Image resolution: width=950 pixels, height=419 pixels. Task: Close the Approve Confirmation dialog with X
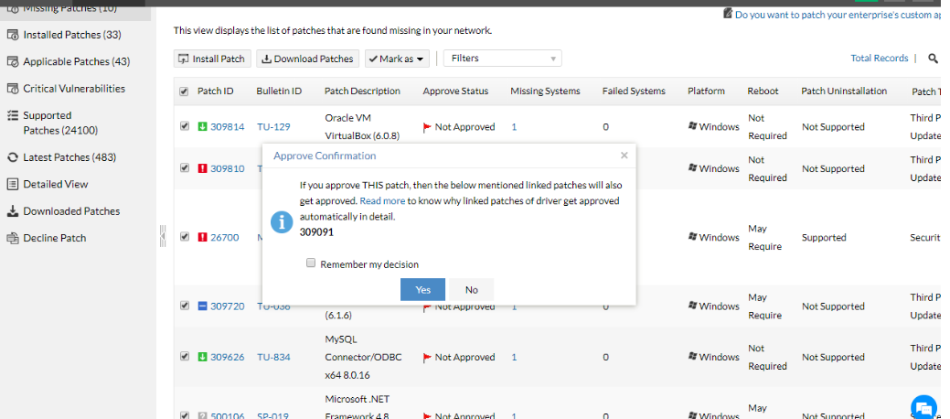pyautogui.click(x=624, y=156)
